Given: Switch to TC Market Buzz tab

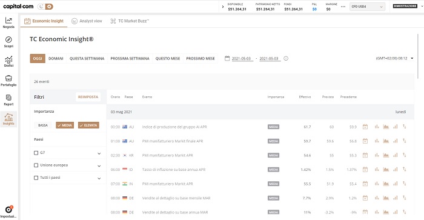Looking at the screenshot, I should tap(130, 21).
